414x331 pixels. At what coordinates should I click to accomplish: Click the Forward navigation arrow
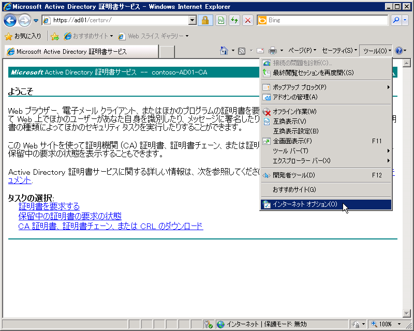click(x=24, y=20)
